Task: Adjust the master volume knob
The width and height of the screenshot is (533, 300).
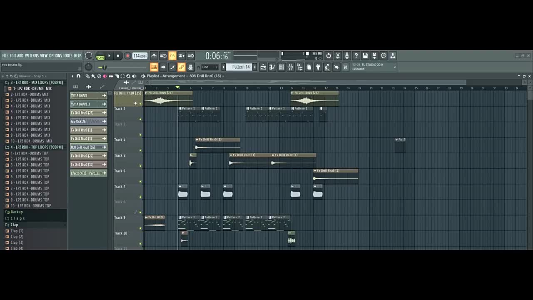Action: [89, 55]
